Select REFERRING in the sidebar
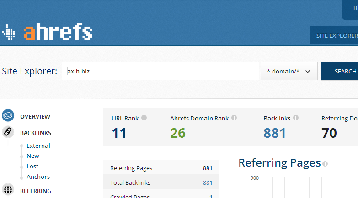358x198 pixels. (x=36, y=191)
